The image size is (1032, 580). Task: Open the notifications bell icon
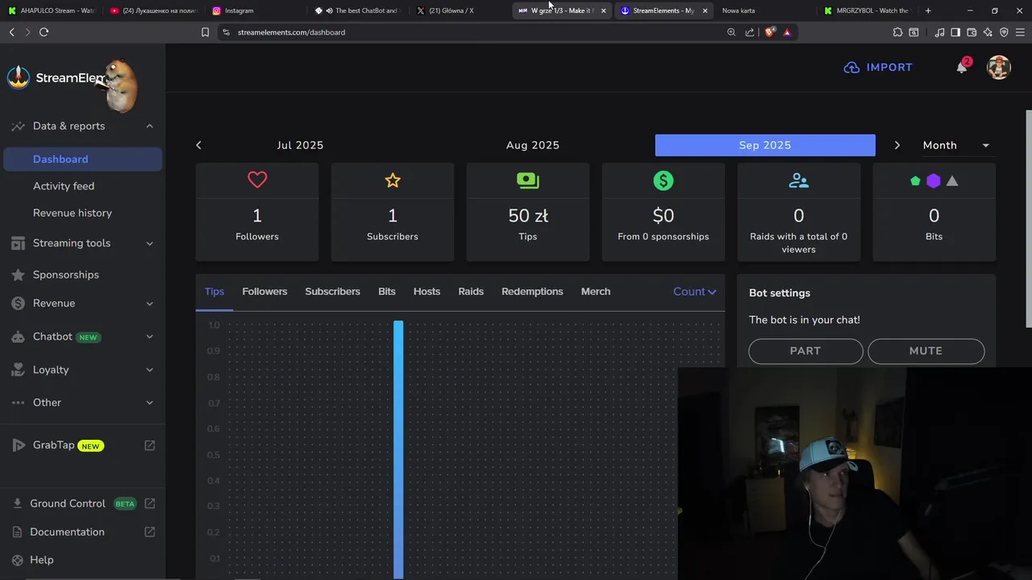[x=962, y=68]
